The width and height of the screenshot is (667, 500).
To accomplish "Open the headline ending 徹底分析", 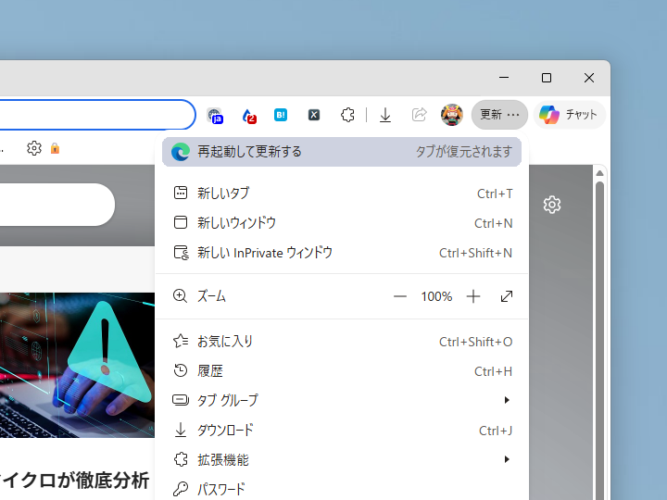I will 74,481.
